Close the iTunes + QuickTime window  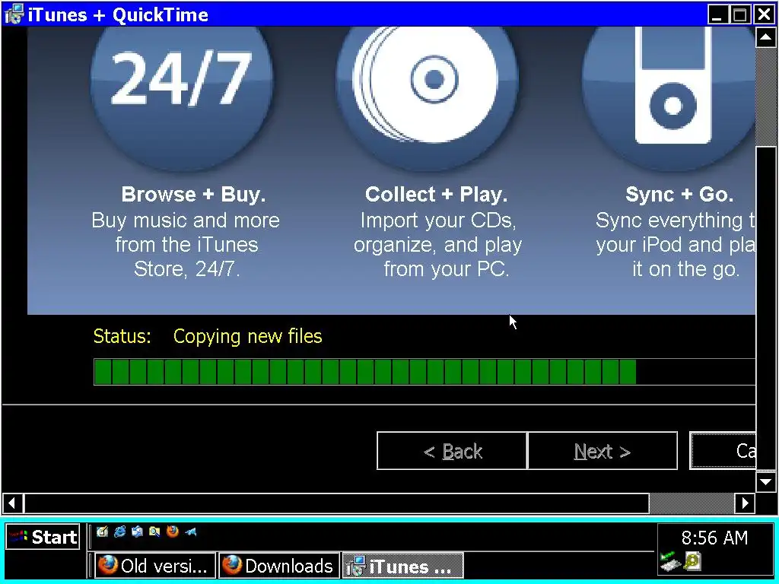(764, 14)
